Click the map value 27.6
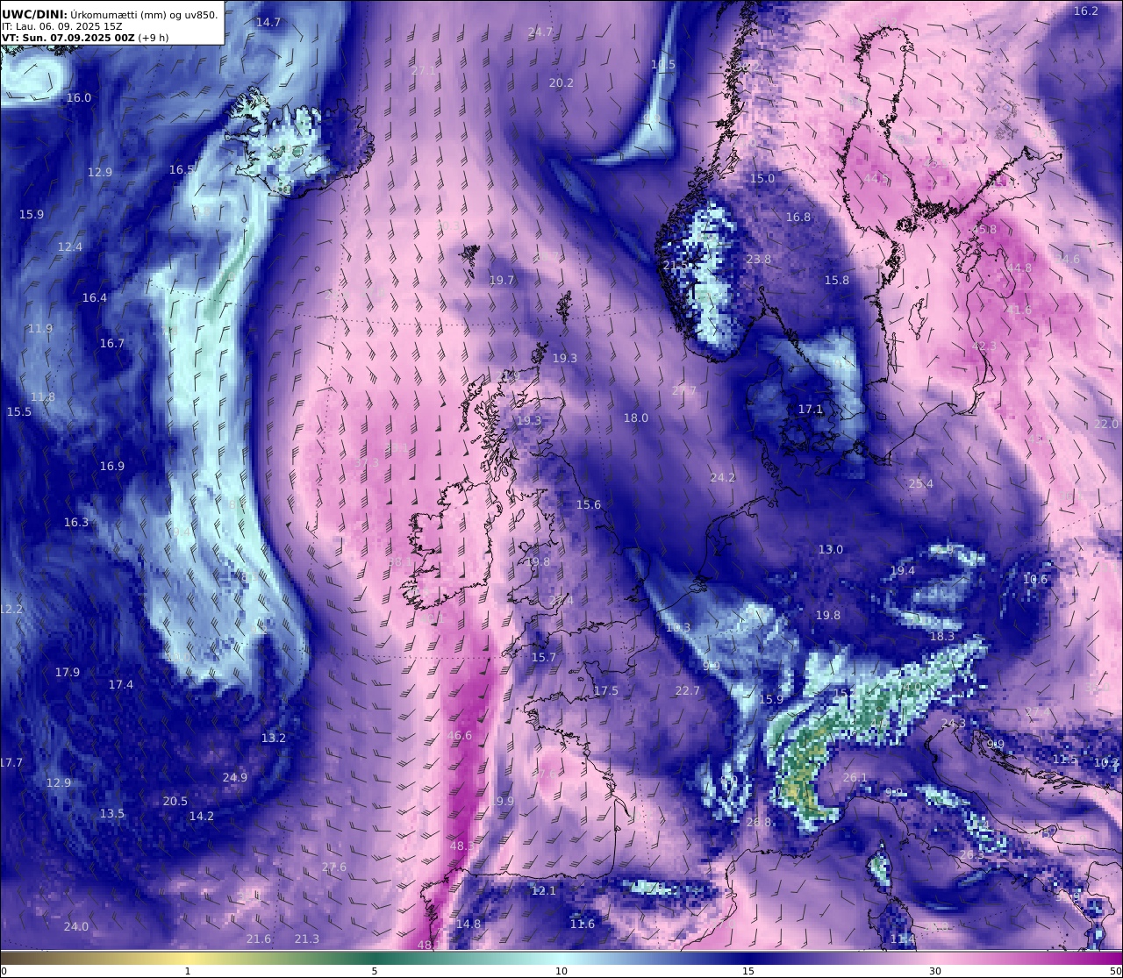 pyautogui.click(x=334, y=867)
